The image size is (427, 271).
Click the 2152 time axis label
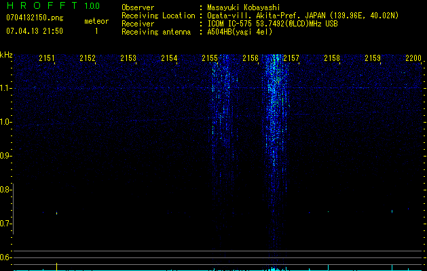[88, 58]
